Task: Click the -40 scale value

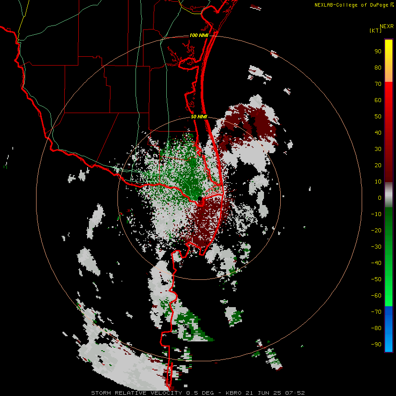Action: point(376,263)
